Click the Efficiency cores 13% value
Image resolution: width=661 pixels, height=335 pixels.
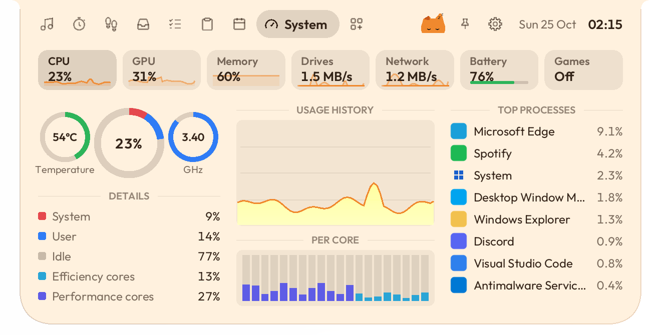tap(209, 276)
